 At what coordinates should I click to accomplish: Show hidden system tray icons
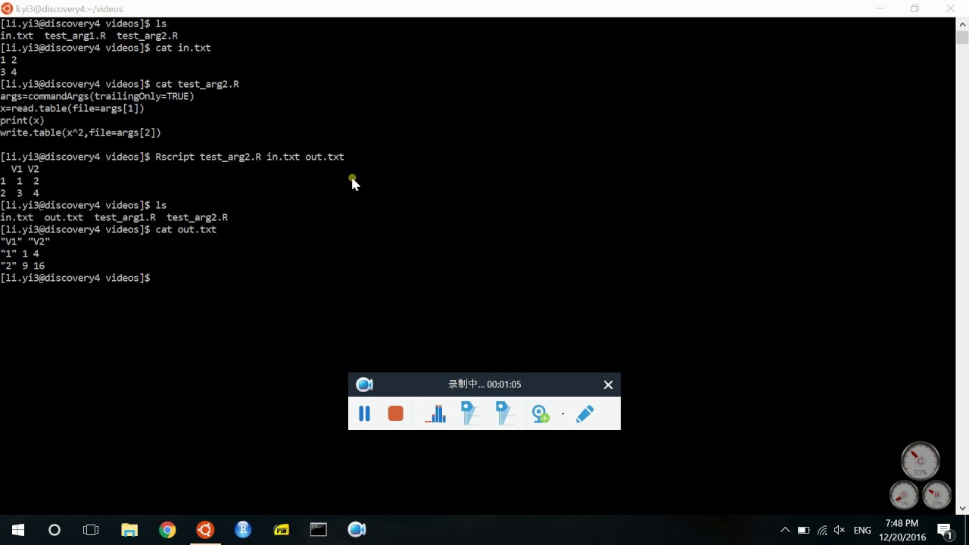785,530
